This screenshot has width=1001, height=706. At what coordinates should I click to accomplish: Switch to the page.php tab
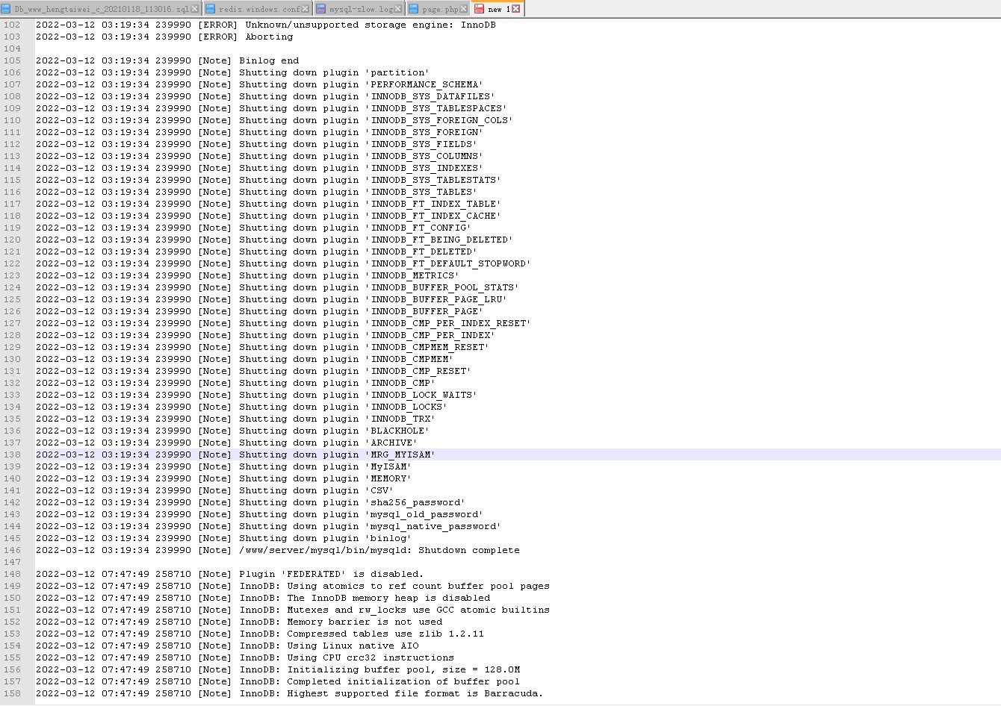(x=440, y=9)
